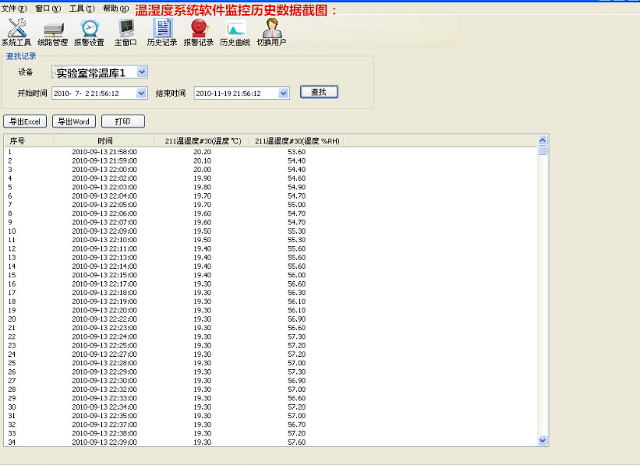Open the 系统工具 system tools icon
This screenshot has height=465, width=640.
click(x=17, y=30)
